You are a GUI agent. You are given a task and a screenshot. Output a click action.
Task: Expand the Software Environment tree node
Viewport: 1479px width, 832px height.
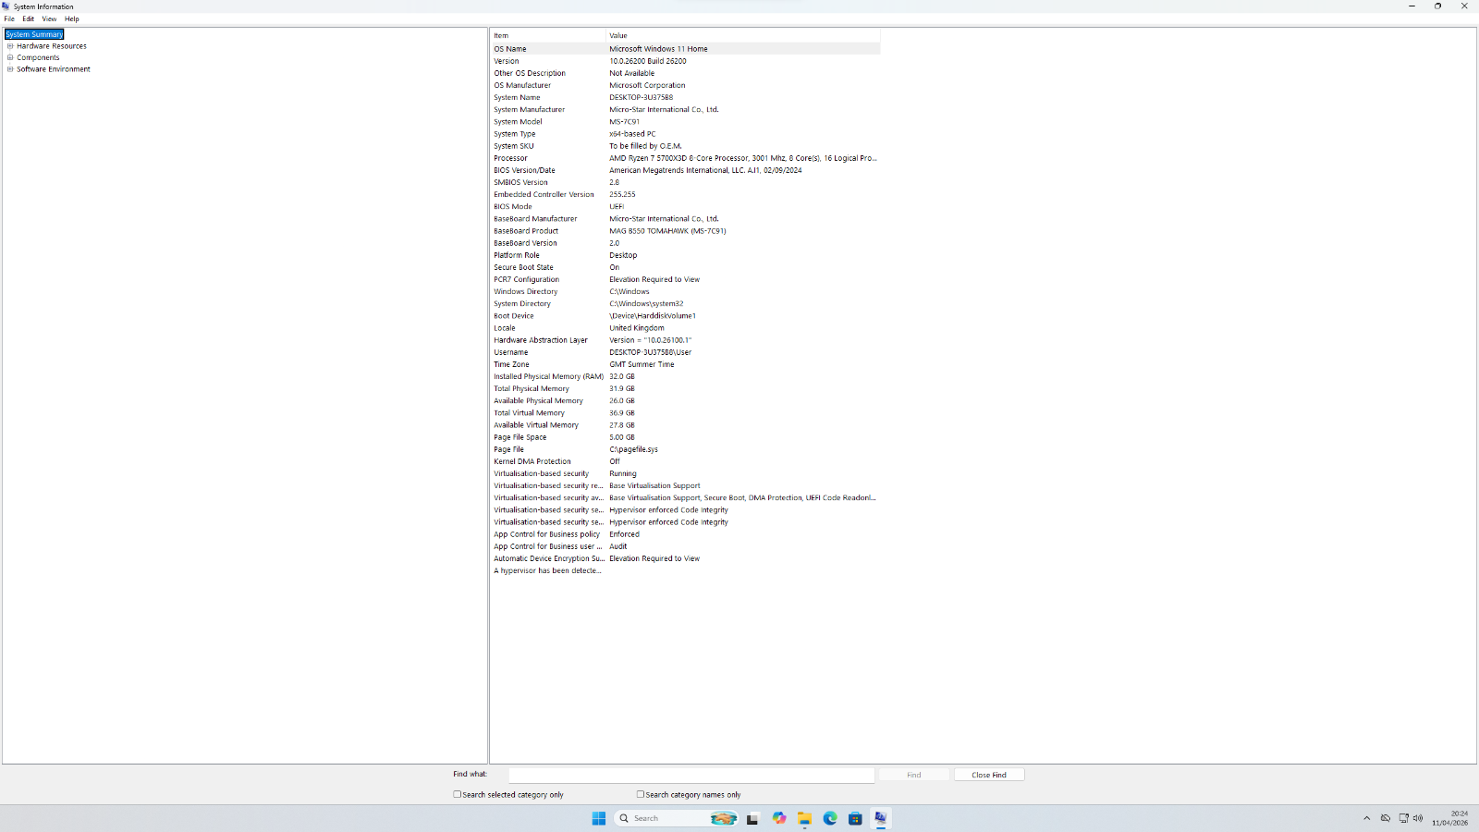pyautogui.click(x=10, y=69)
